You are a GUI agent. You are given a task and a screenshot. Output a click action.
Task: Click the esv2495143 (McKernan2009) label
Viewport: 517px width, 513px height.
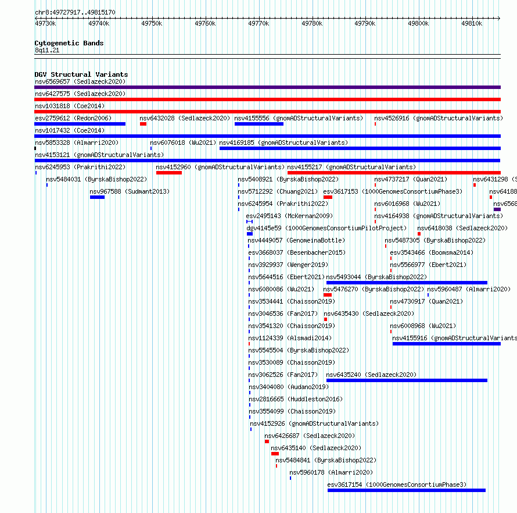(289, 216)
